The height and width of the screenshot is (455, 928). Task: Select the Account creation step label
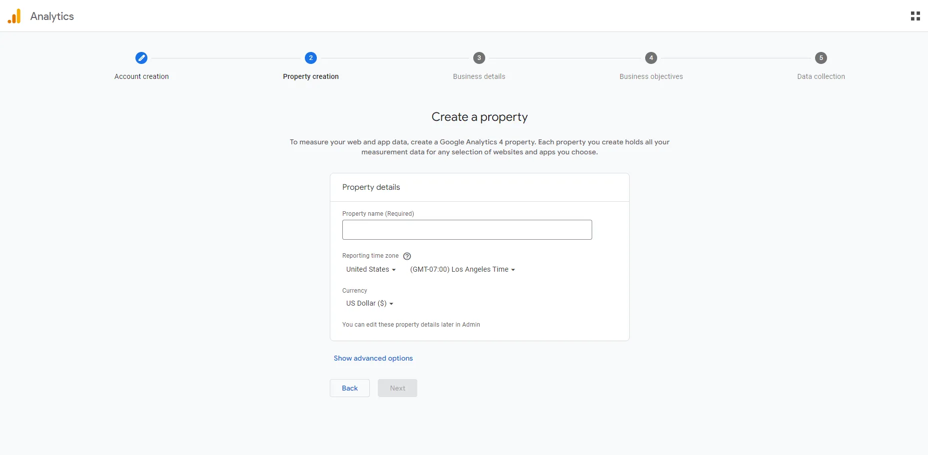(141, 76)
